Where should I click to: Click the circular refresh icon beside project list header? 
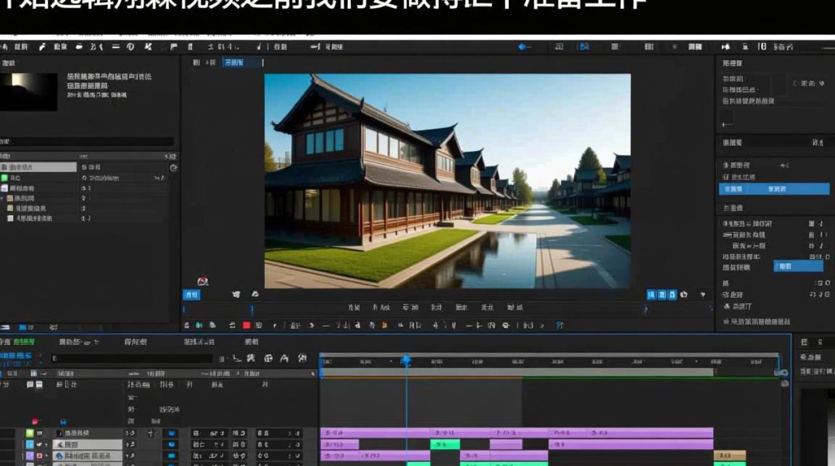[x=174, y=168]
